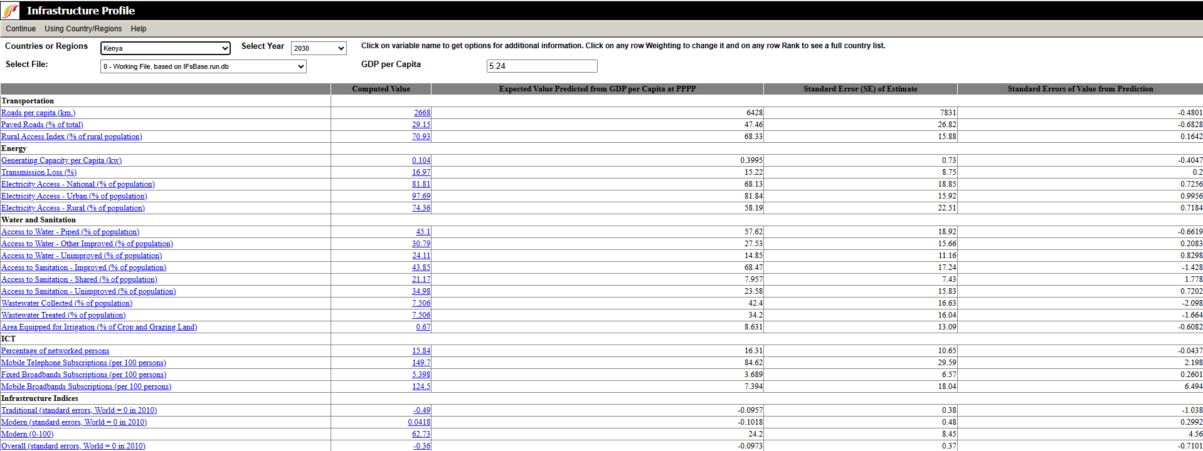This screenshot has height=451, width=1203.
Task: Select the Rural Access Index variable link
Action: [x=72, y=137]
